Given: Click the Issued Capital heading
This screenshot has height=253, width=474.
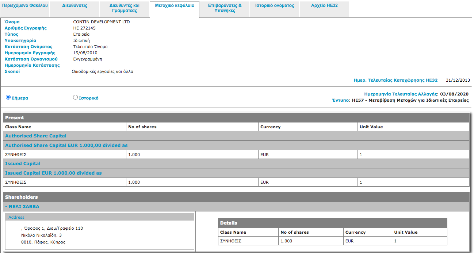Looking at the screenshot, I should (x=23, y=164).
